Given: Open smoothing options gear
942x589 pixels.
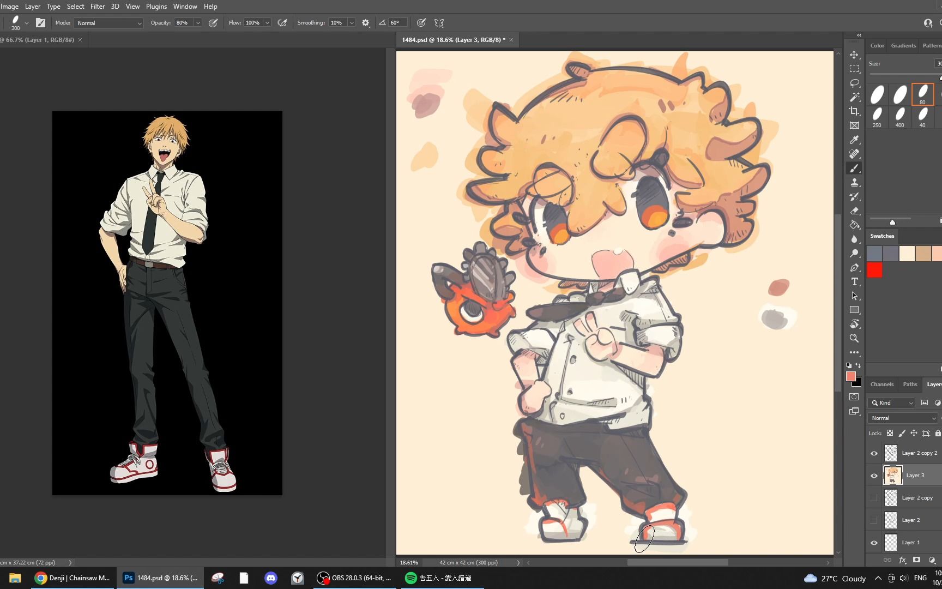Looking at the screenshot, I should click(x=366, y=23).
